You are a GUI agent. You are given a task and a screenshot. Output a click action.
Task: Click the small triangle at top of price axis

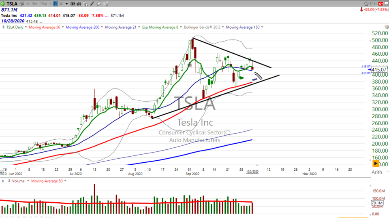[x=370, y=41]
